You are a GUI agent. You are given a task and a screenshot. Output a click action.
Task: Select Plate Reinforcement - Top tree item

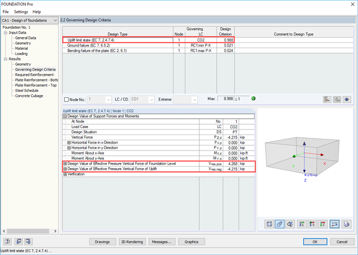point(36,85)
